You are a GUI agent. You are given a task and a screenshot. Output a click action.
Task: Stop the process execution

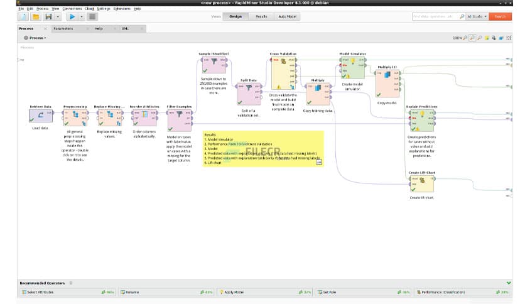click(92, 16)
